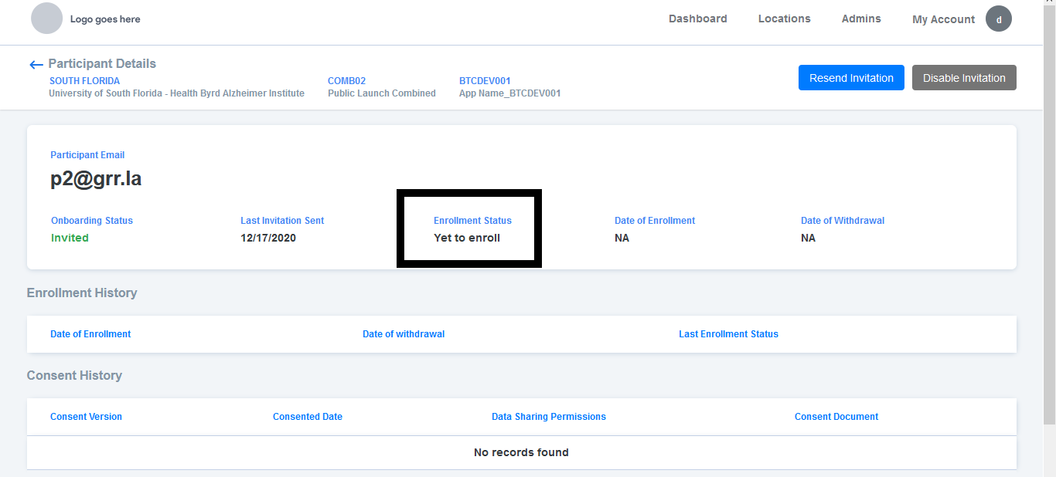1056x477 pixels.
Task: Open the Dashboard menu item
Action: point(698,19)
